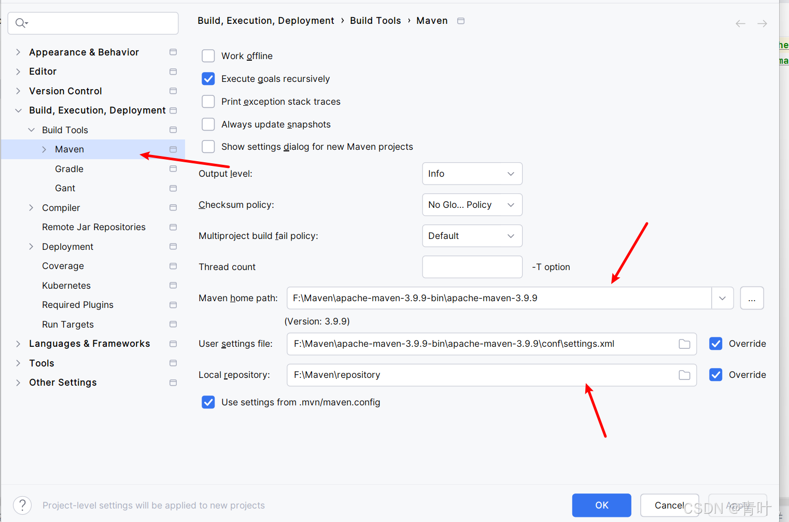The image size is (789, 522).
Task: Expand the Appearance & Behavior node
Action: [18, 52]
